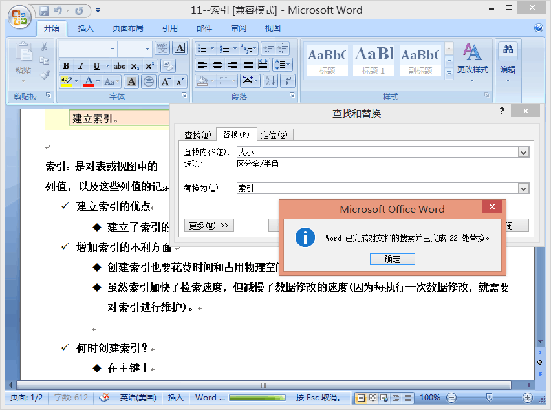Viewport: 551px width, 410px height.
Task: Click the Numbering list button
Action: 224,48
